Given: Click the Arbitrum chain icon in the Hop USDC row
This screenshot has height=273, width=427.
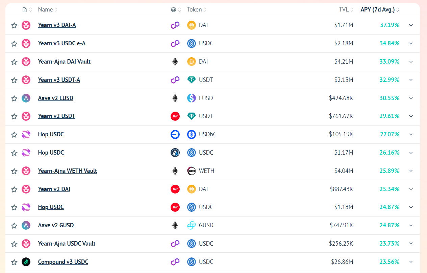Looking at the screenshot, I should pos(175,153).
